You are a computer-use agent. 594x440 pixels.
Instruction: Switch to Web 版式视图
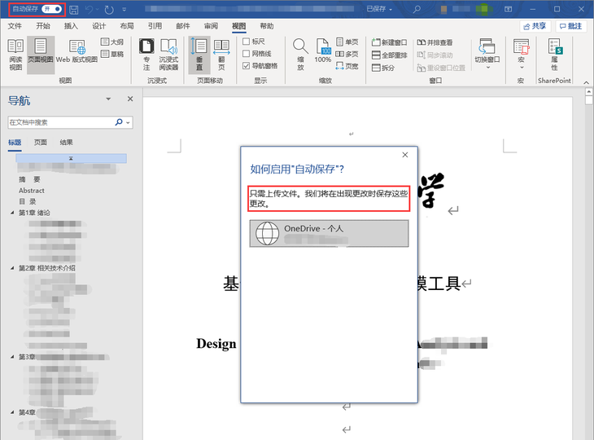pos(77,51)
